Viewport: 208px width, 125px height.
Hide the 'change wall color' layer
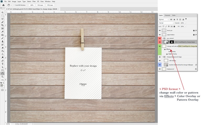(160, 46)
